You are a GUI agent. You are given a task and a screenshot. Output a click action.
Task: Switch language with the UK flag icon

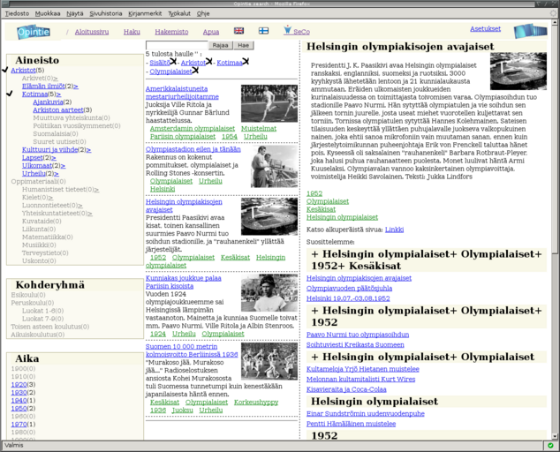click(x=239, y=31)
